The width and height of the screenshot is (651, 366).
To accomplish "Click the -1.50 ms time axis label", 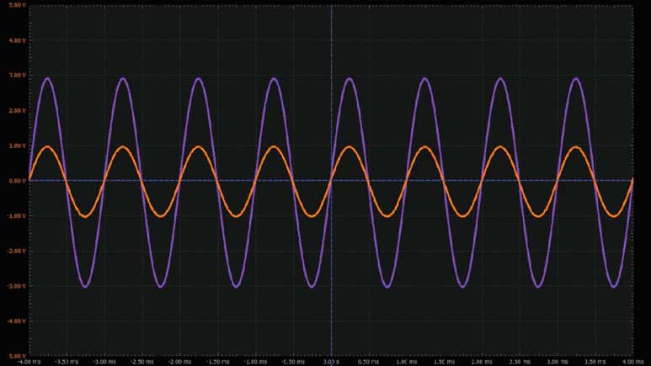I will point(217,362).
